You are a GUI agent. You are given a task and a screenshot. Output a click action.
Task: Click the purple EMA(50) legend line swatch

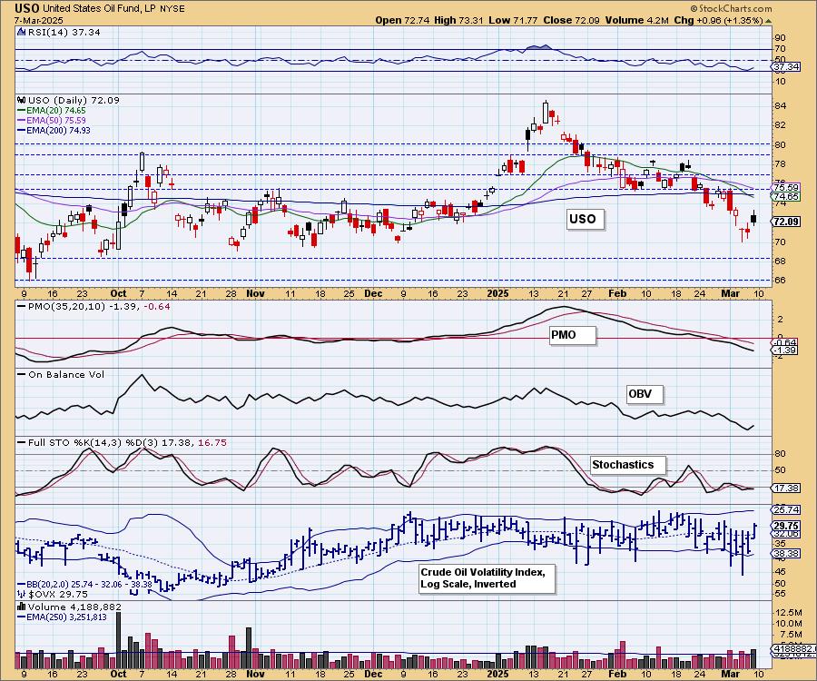22,121
